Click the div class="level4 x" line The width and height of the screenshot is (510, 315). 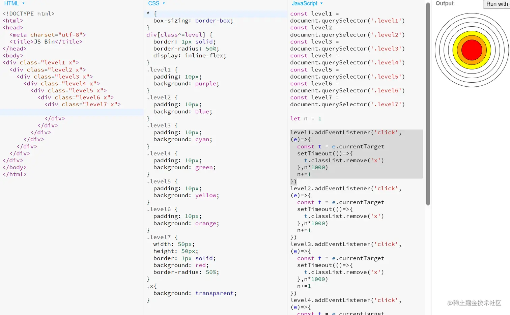point(62,83)
